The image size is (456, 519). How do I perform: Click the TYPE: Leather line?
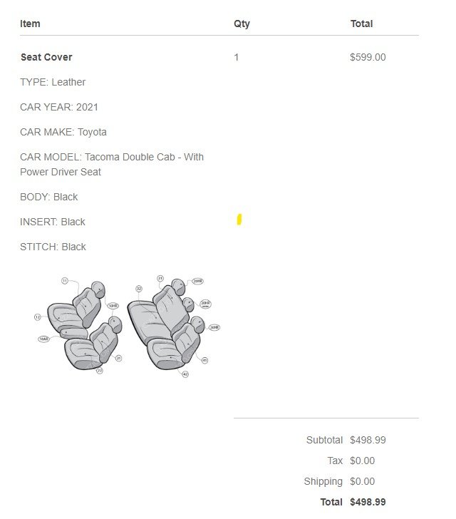[53, 82]
